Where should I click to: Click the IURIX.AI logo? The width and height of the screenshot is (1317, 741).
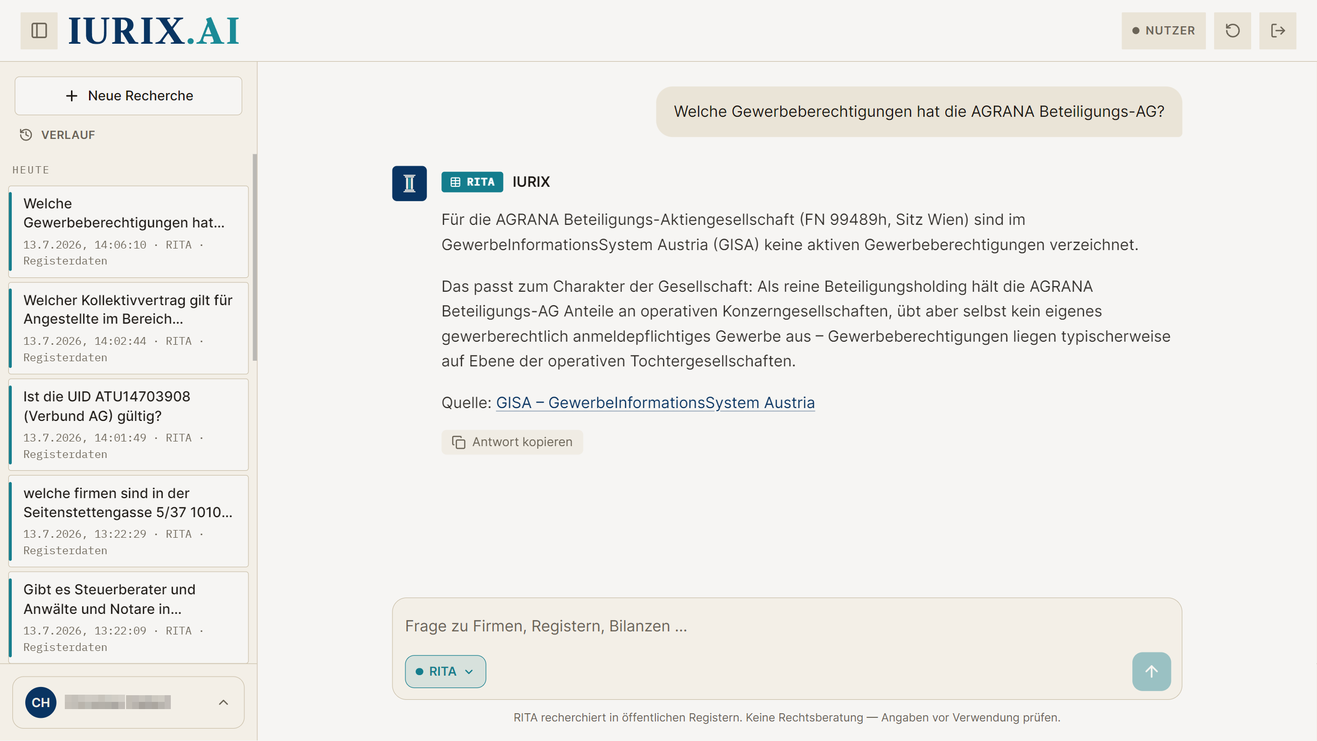(x=154, y=31)
